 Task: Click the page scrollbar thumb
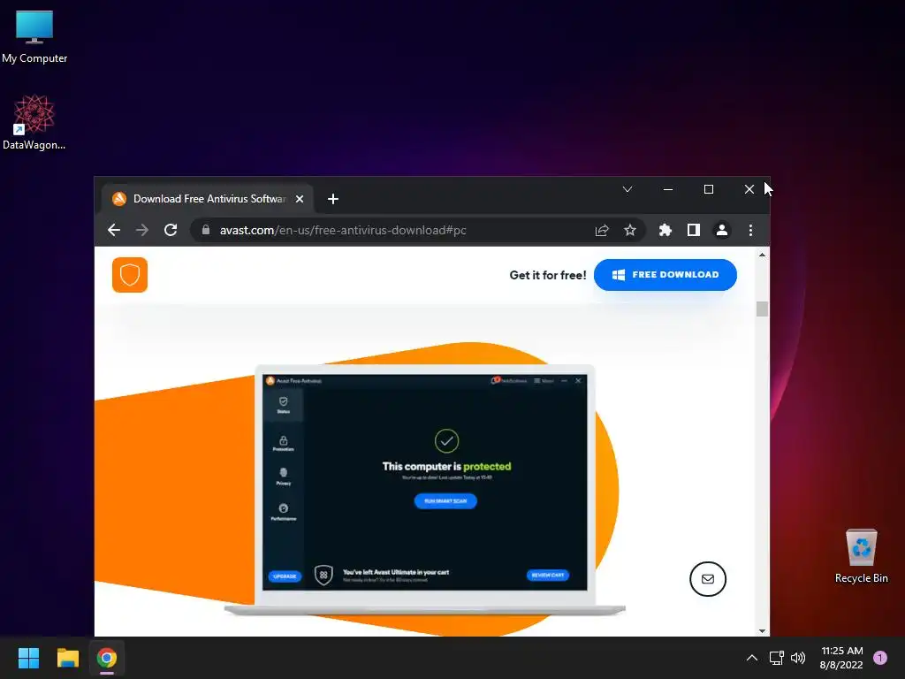(x=763, y=309)
